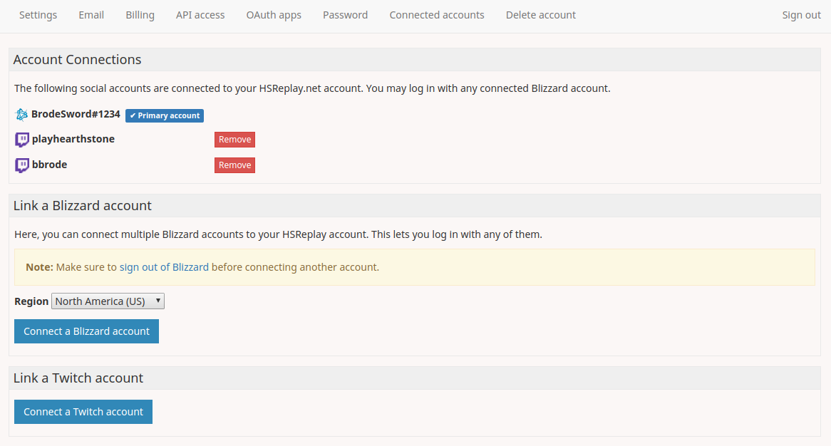Click the Twitch icon next to playhearthstone

[21, 140]
